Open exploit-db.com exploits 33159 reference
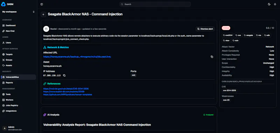280x133 pixels. pos(64,92)
